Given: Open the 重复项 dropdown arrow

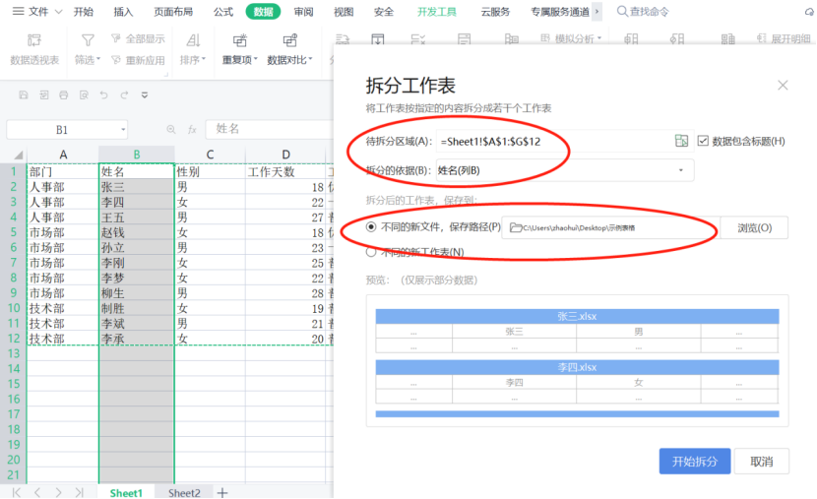Looking at the screenshot, I should point(256,59).
